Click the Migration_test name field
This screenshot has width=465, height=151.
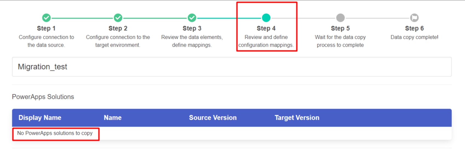[x=232, y=67]
